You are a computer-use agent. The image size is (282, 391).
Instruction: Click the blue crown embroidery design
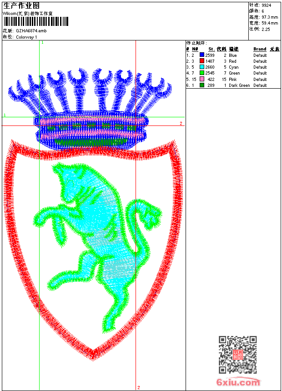click(x=91, y=109)
